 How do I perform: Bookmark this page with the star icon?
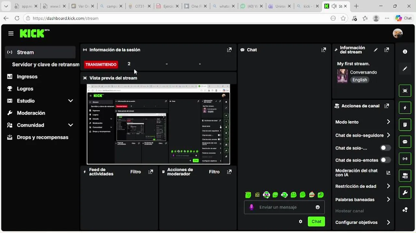[x=343, y=18]
